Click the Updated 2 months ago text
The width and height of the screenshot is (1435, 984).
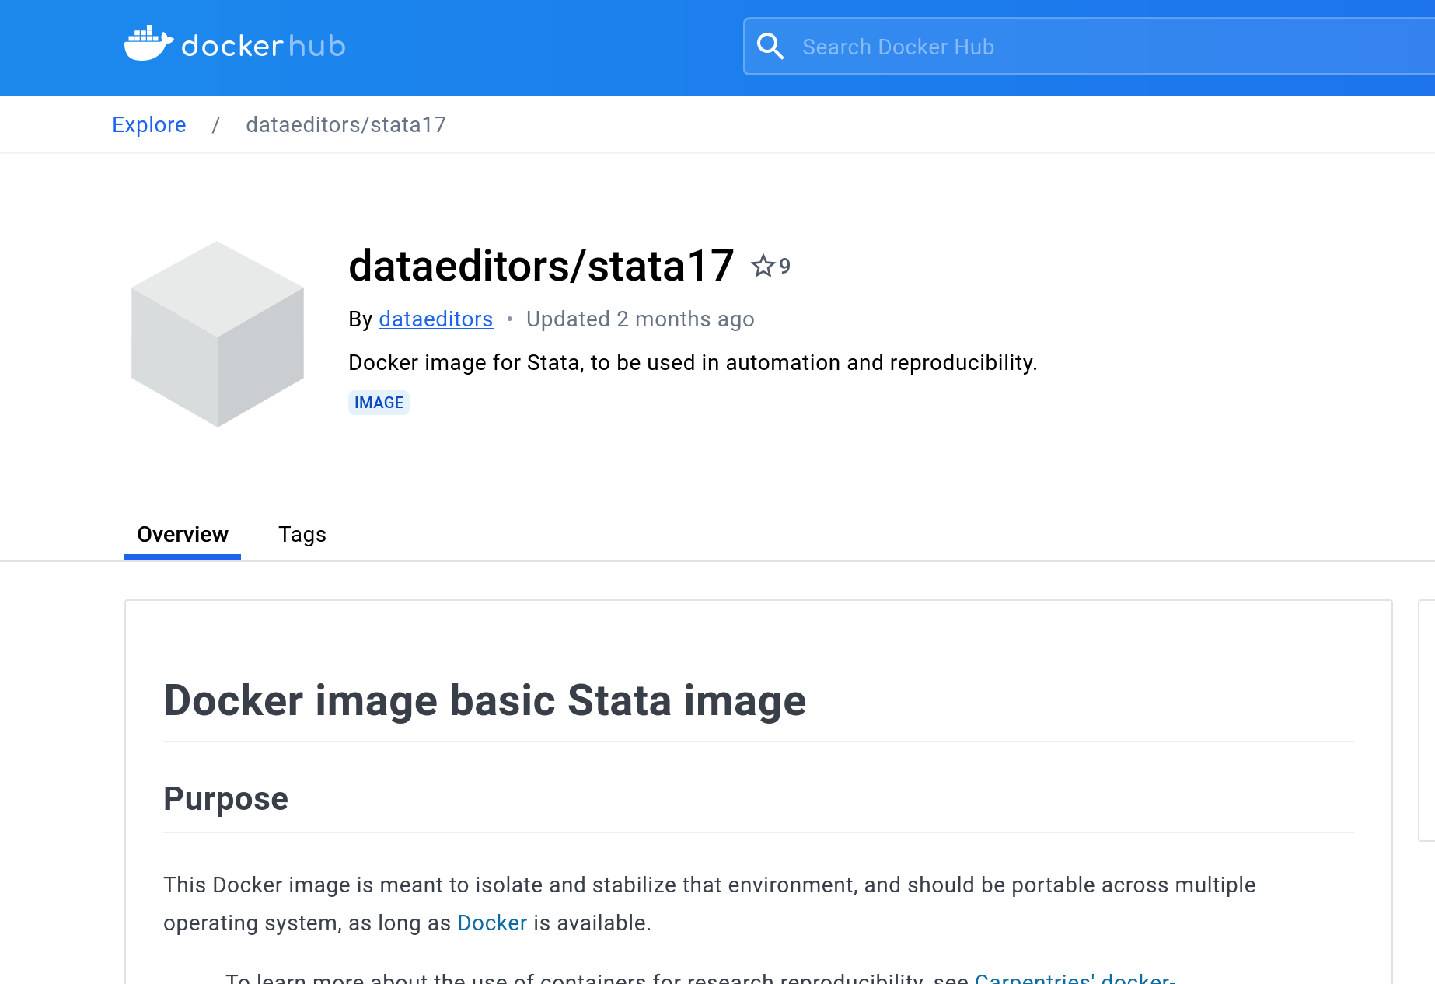[640, 319]
